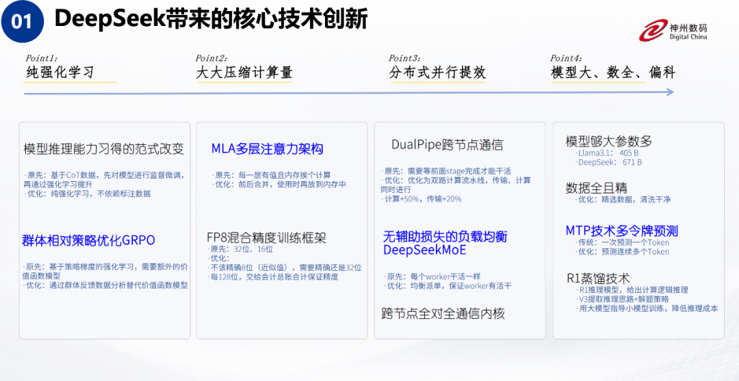Select the heading '跨节点全对全通信内核'
Viewport: 739px width, 381px height.
tap(443, 314)
